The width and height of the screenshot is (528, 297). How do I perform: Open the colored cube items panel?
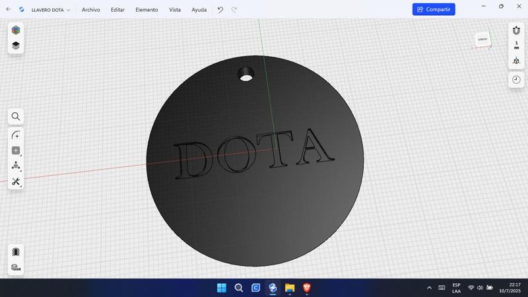click(16, 30)
